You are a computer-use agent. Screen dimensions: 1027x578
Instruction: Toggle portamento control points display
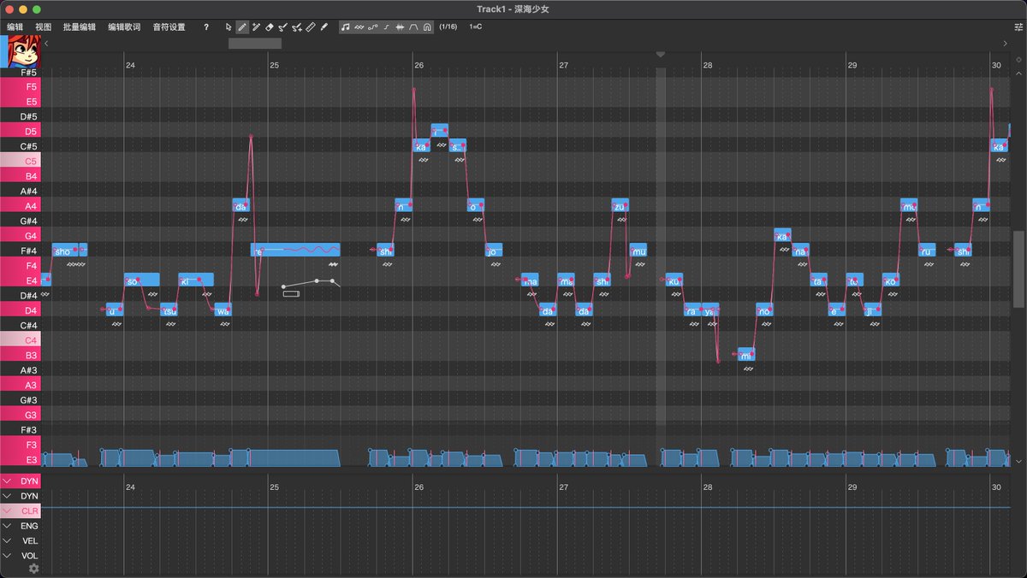point(373,27)
